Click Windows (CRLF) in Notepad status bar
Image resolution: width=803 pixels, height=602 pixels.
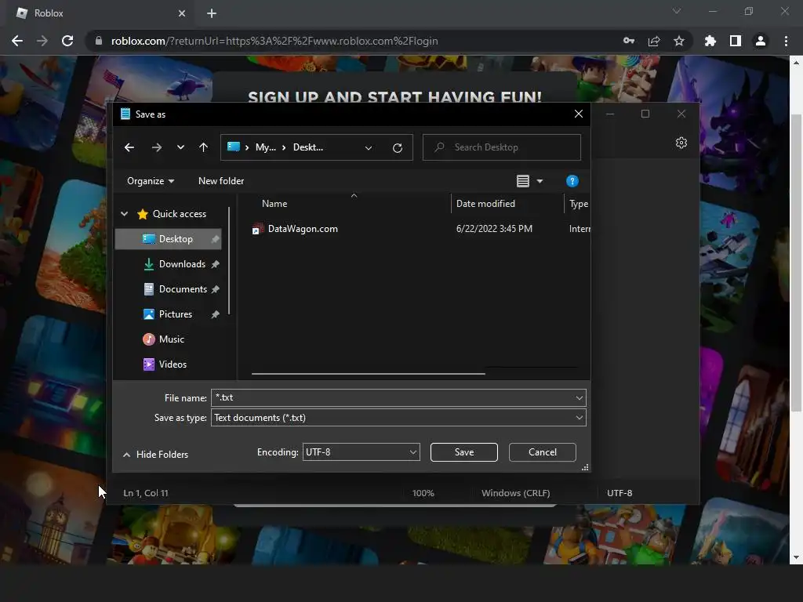pos(516,493)
